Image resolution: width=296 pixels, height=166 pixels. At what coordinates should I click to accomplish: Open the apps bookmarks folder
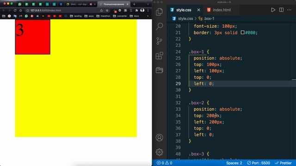(x=89, y=16)
